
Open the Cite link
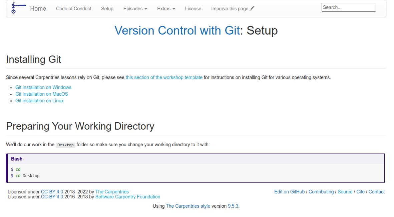tap(361, 192)
